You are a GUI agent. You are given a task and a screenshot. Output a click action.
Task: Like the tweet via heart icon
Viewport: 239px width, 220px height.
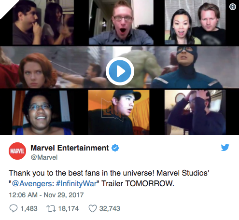[93, 208]
